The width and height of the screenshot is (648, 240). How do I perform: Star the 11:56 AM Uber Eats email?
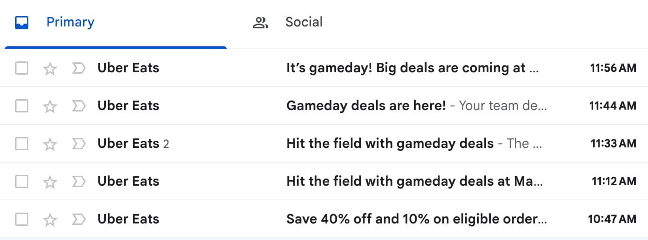coord(50,69)
